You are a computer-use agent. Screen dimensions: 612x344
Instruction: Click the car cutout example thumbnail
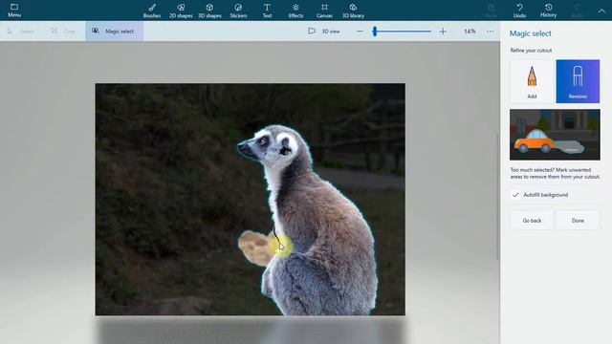(x=555, y=135)
